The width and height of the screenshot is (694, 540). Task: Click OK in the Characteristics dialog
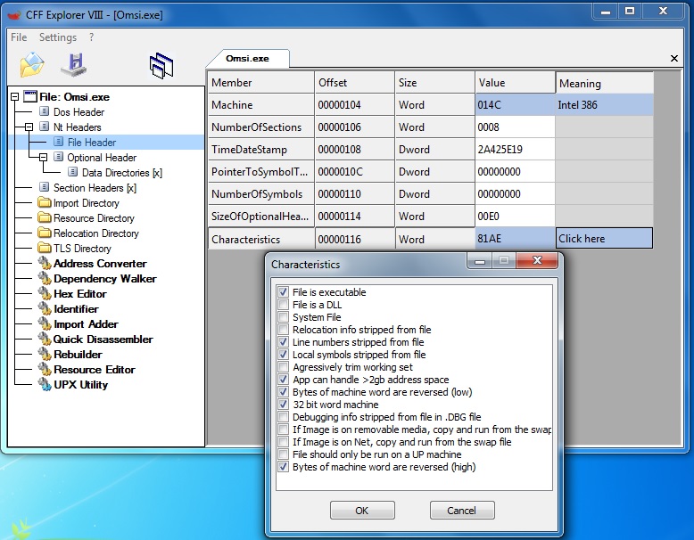[361, 511]
